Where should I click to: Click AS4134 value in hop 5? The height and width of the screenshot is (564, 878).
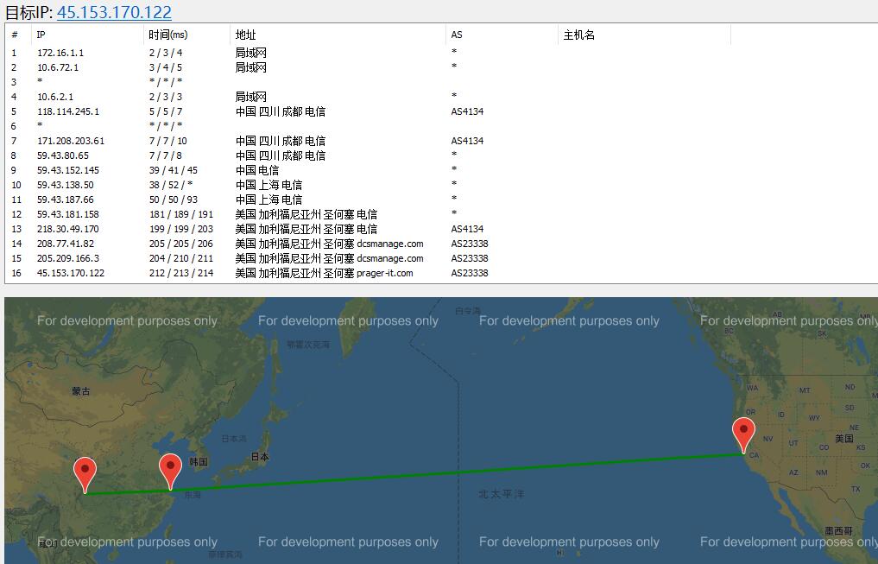(x=467, y=111)
